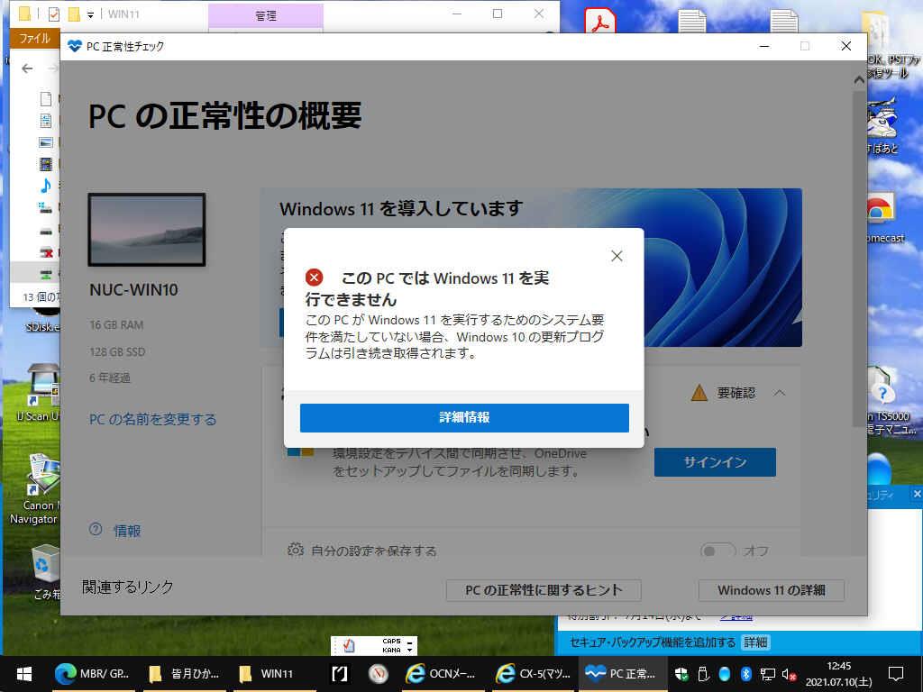Switch to the CX-5 Internet Explorer taskbar item
This screenshot has height=692, width=923.
pos(533,674)
